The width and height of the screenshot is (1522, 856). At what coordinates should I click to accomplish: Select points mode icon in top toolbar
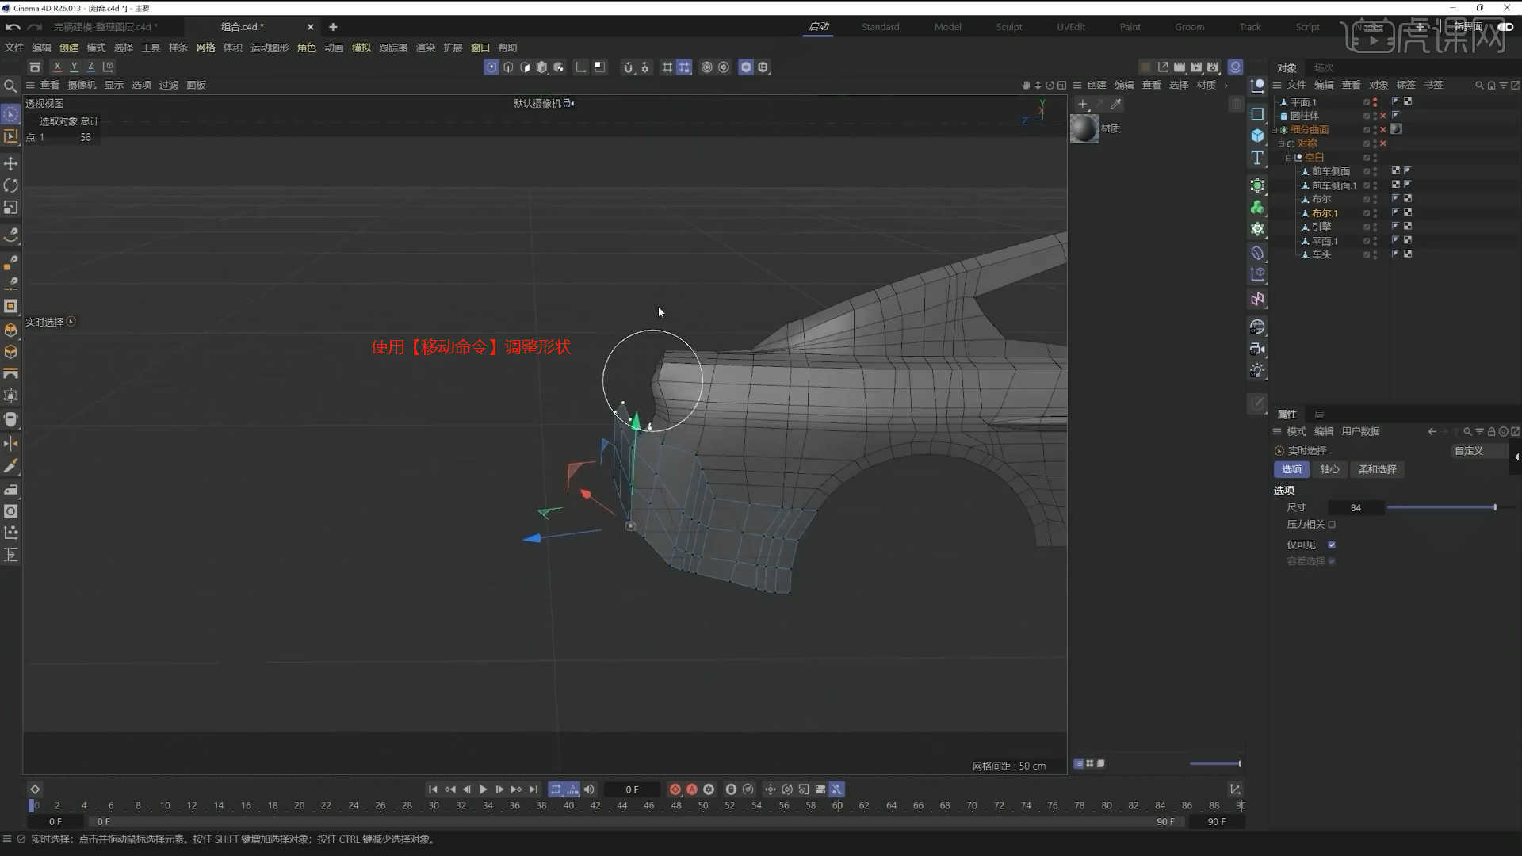pyautogui.click(x=491, y=67)
